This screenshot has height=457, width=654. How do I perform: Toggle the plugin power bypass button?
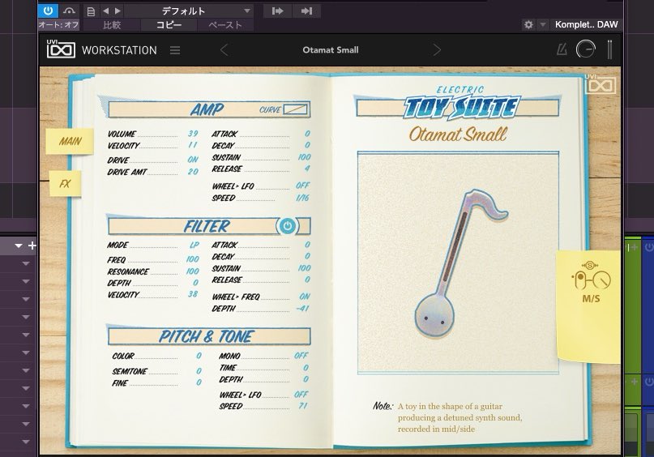click(x=49, y=11)
